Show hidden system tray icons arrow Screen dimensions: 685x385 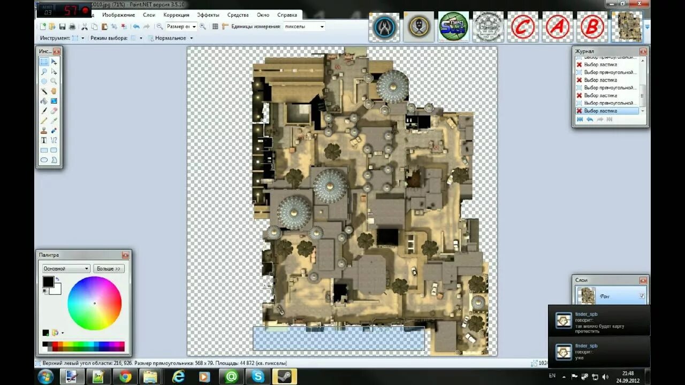click(564, 376)
